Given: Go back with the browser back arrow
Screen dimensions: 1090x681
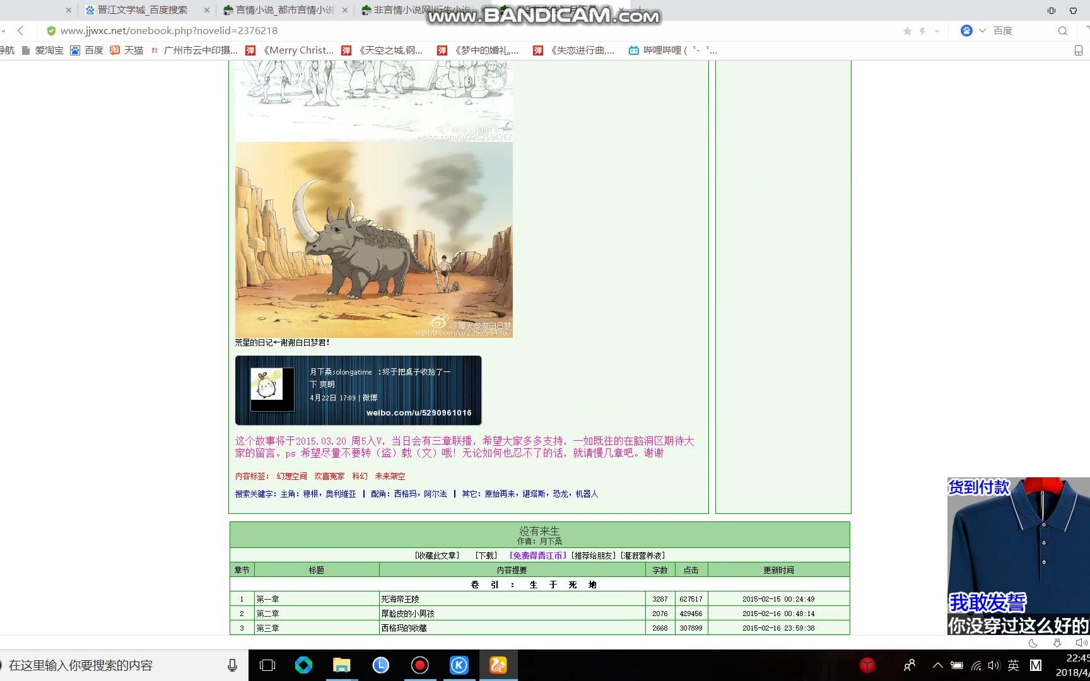Looking at the screenshot, I should [21, 30].
